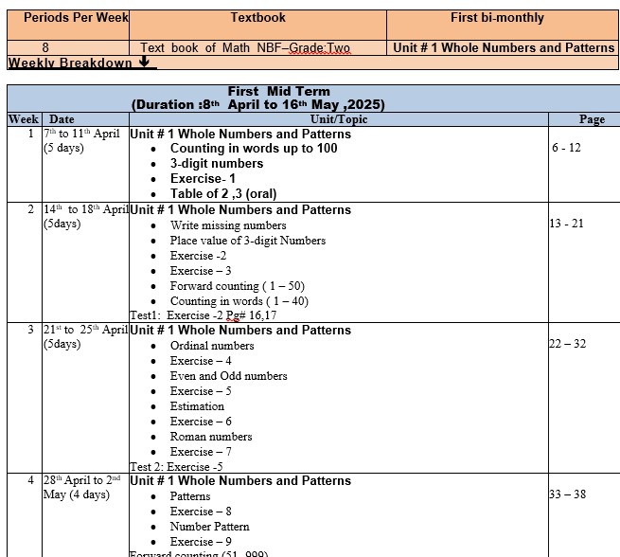Click the Table of 2, 3 (oral) bullet
The width and height of the screenshot is (620, 557).
click(x=223, y=193)
